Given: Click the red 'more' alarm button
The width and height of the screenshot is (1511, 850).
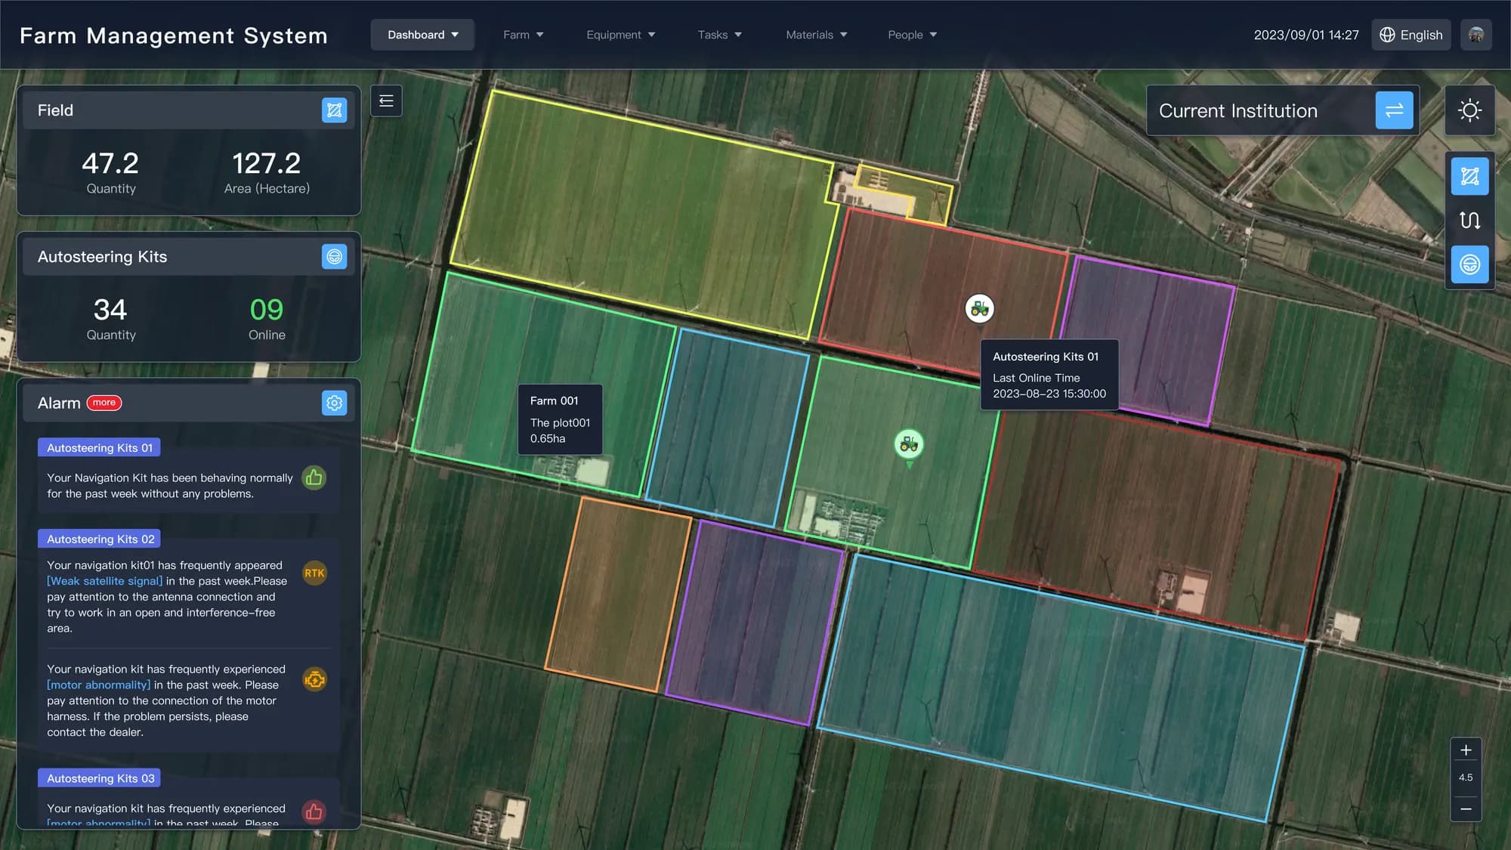Looking at the screenshot, I should 104,403.
